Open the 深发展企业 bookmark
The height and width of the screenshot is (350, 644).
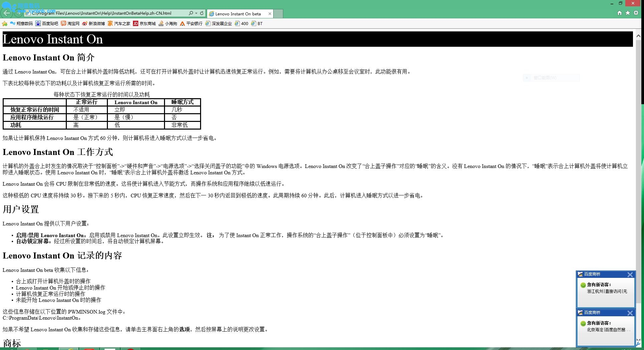click(x=218, y=24)
